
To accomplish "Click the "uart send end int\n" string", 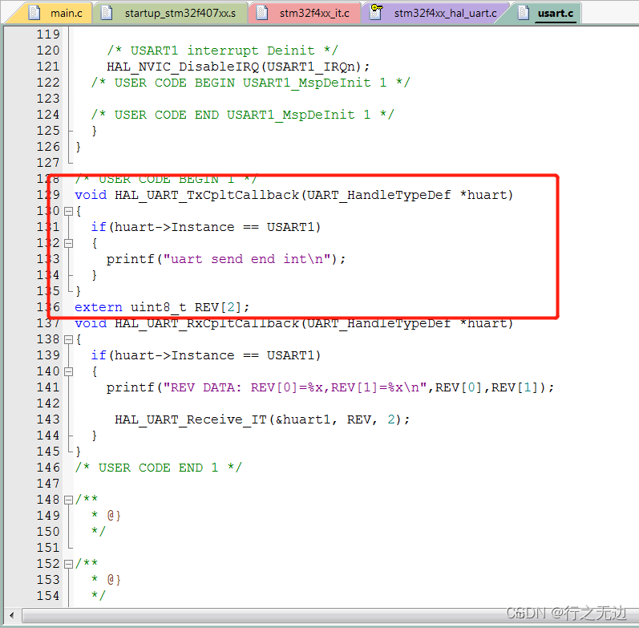I will (x=250, y=259).
